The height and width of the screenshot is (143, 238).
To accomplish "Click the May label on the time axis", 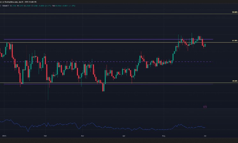I will click(x=164, y=136).
